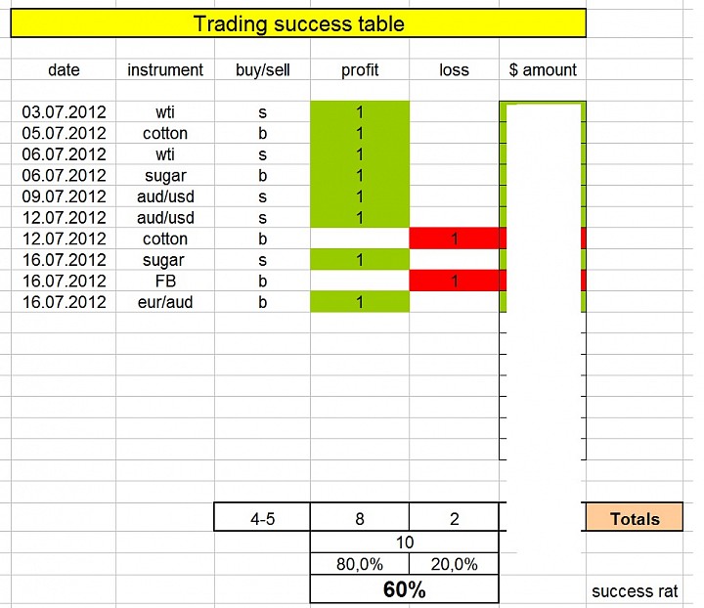Click the 4-5 summary cell

[x=262, y=517]
